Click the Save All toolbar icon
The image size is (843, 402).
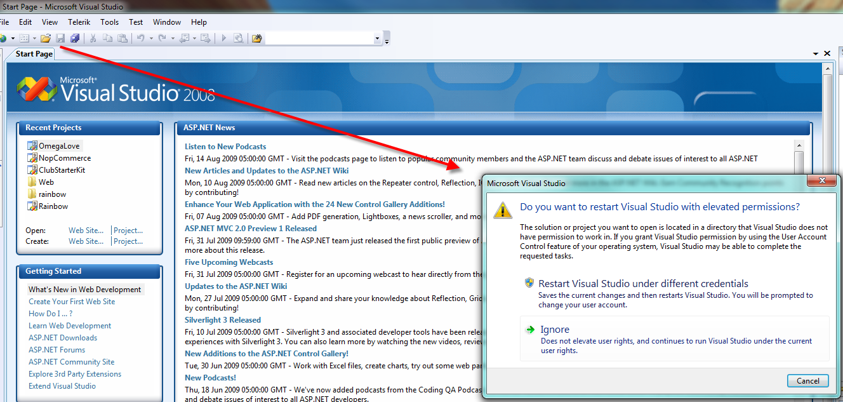click(x=75, y=38)
